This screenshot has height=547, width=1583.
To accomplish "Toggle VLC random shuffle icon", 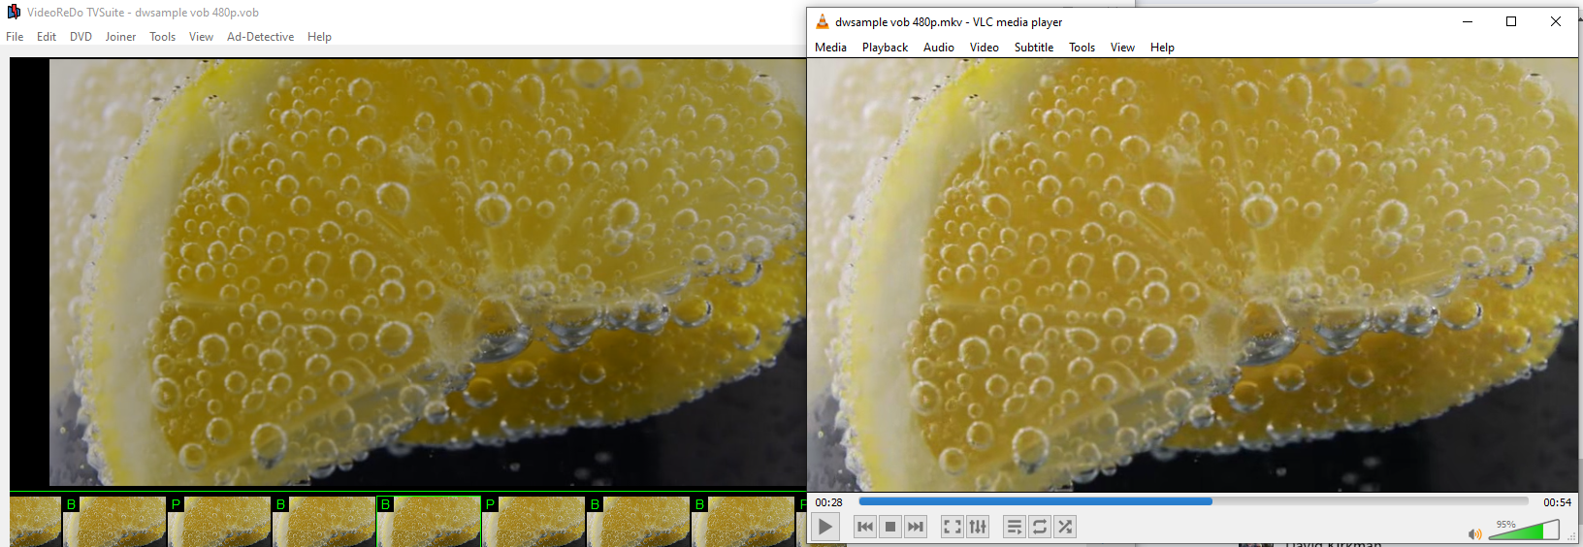I will pyautogui.click(x=1065, y=527).
